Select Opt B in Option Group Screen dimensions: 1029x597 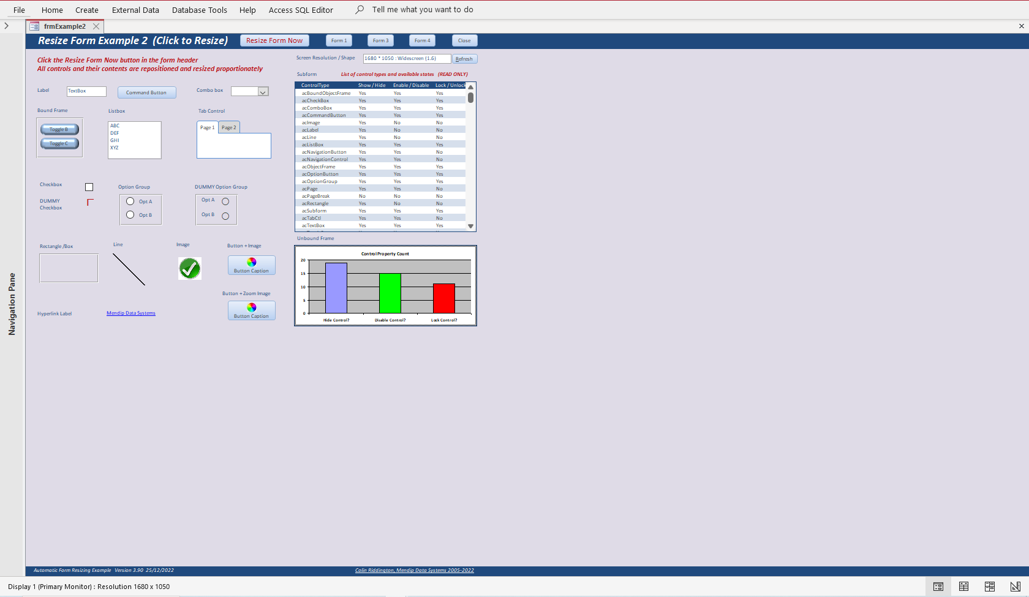click(130, 215)
